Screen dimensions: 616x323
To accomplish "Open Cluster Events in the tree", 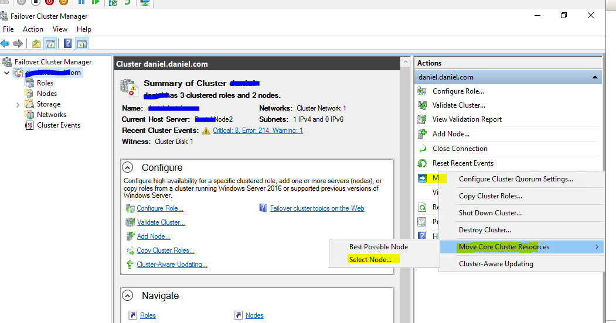I will pos(59,125).
